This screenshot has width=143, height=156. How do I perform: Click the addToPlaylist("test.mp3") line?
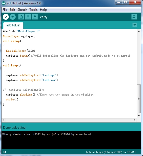pos(32,75)
